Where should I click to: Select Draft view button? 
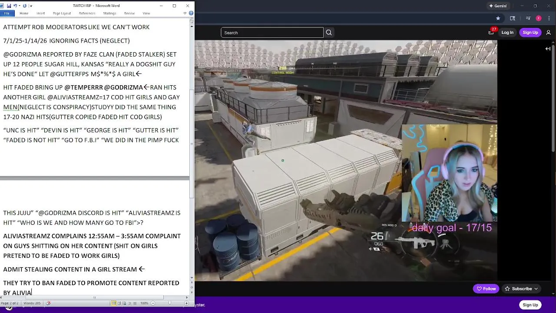[135, 303]
